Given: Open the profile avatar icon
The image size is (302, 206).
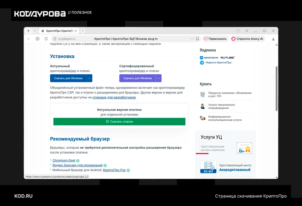Looking at the screenshot, I should pyautogui.click(x=238, y=31).
